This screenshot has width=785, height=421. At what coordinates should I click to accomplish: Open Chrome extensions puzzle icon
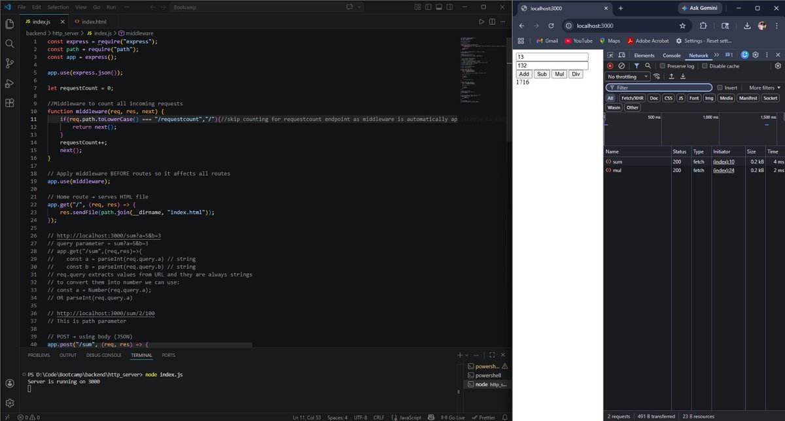click(703, 26)
